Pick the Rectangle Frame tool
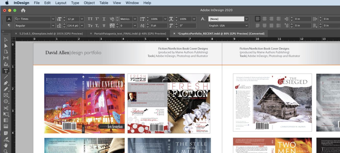The height and width of the screenshot is (153, 340). pyautogui.click(x=6, y=95)
